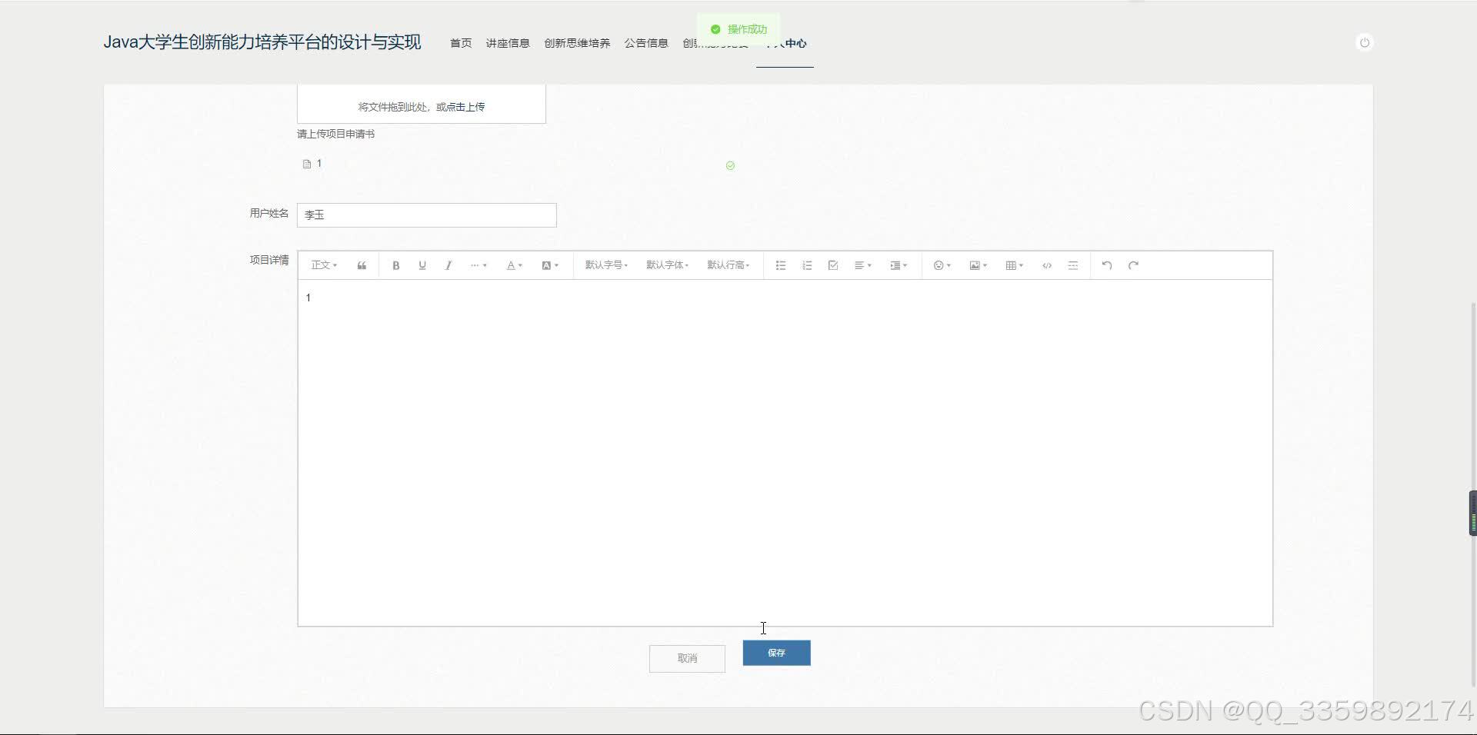Open the indent options dropdown
This screenshot has height=735, width=1477.
tap(899, 265)
